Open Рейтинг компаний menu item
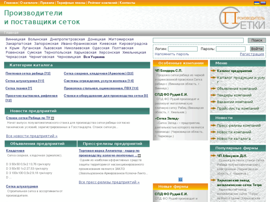270x202 pixels. [x=103, y=3]
